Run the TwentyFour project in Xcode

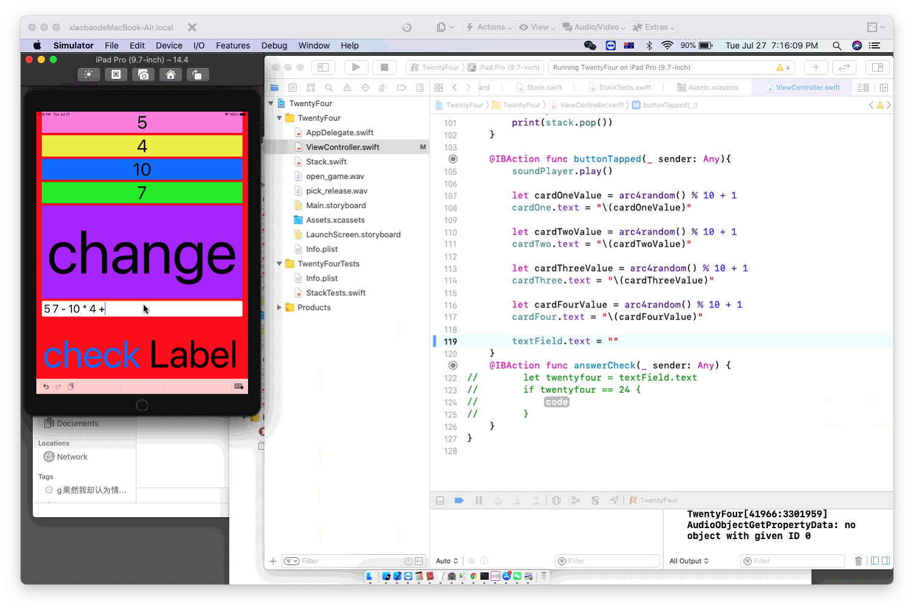(356, 67)
